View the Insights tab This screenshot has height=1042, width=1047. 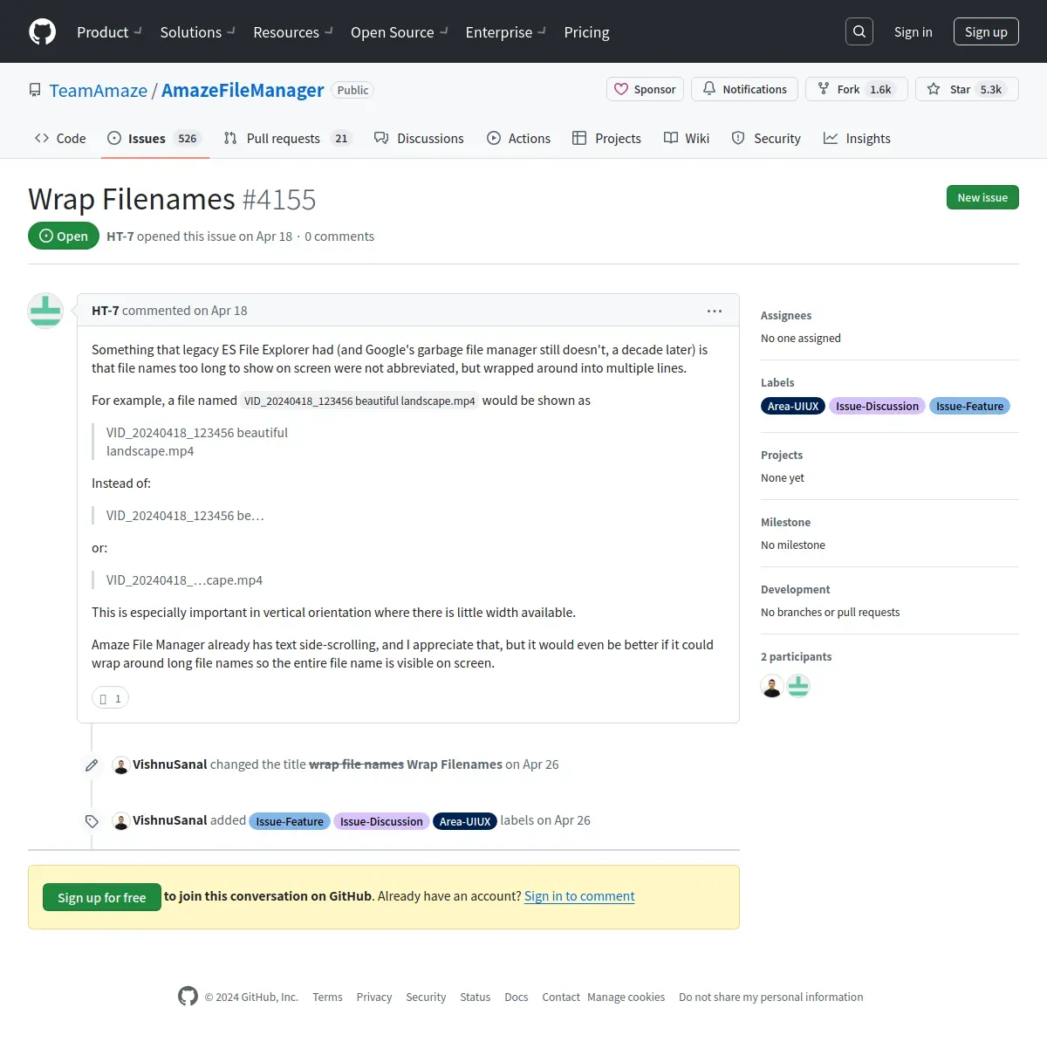pos(857,138)
